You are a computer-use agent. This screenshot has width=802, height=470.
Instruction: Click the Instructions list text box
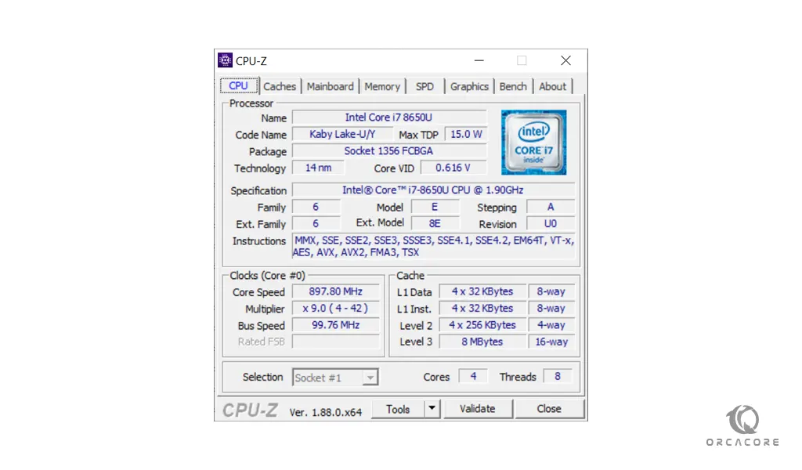[433, 246]
